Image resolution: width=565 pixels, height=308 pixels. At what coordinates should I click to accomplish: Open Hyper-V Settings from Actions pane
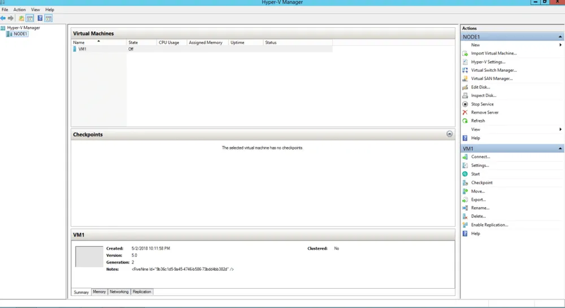488,62
